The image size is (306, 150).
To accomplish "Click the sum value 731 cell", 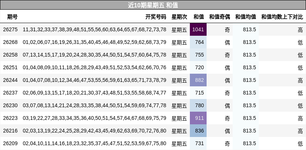I will [x=198, y=143].
